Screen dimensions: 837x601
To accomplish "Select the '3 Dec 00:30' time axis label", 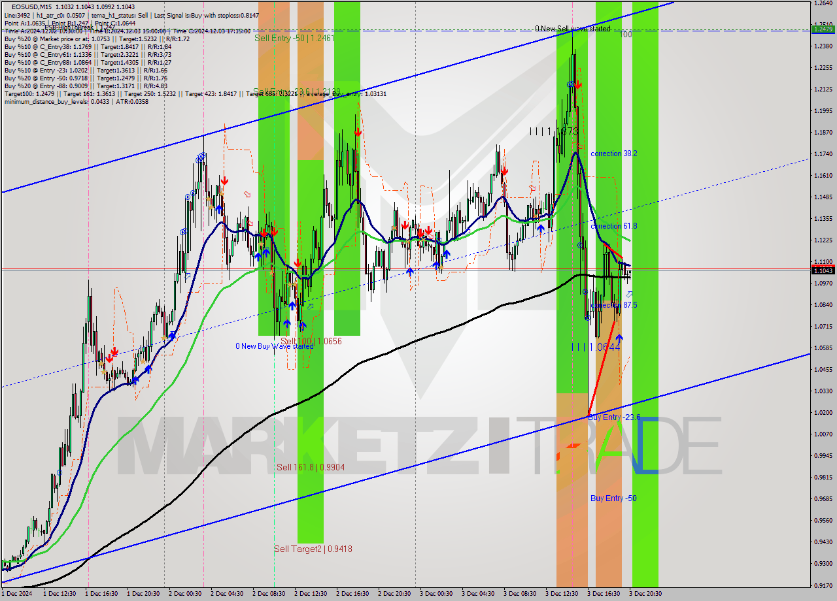I will pos(436,594).
